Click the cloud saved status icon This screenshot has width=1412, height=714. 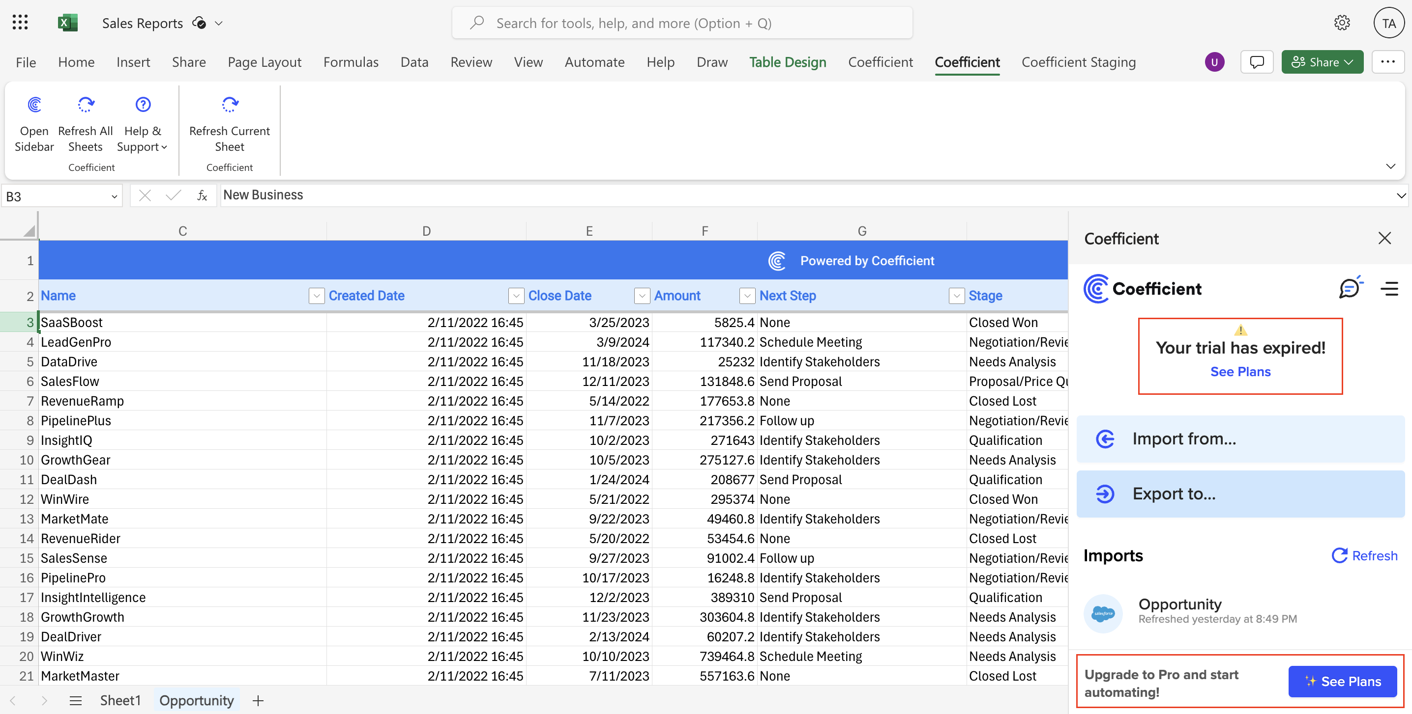click(199, 23)
